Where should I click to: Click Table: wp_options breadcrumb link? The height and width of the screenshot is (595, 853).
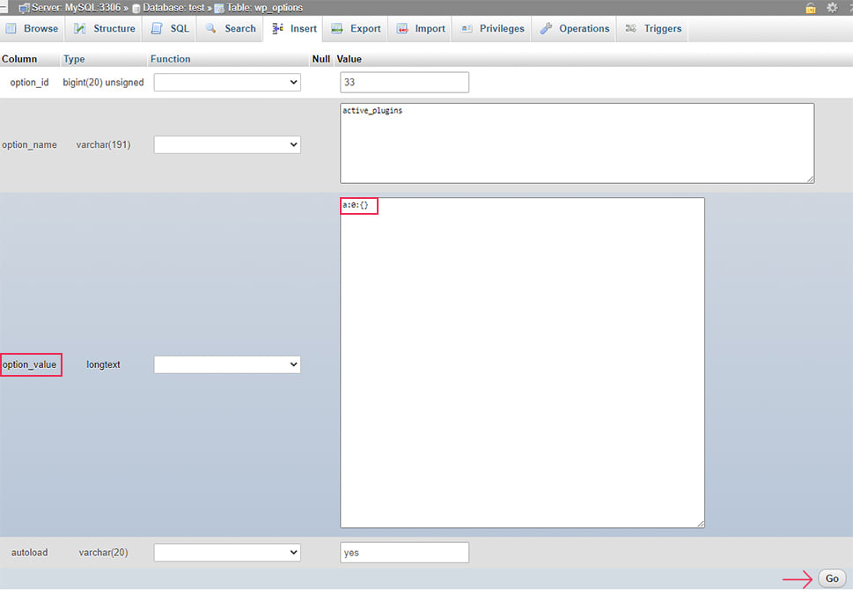(x=264, y=8)
